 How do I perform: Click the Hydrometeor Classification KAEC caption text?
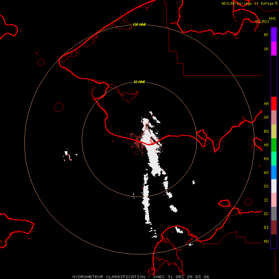click(x=140, y=277)
